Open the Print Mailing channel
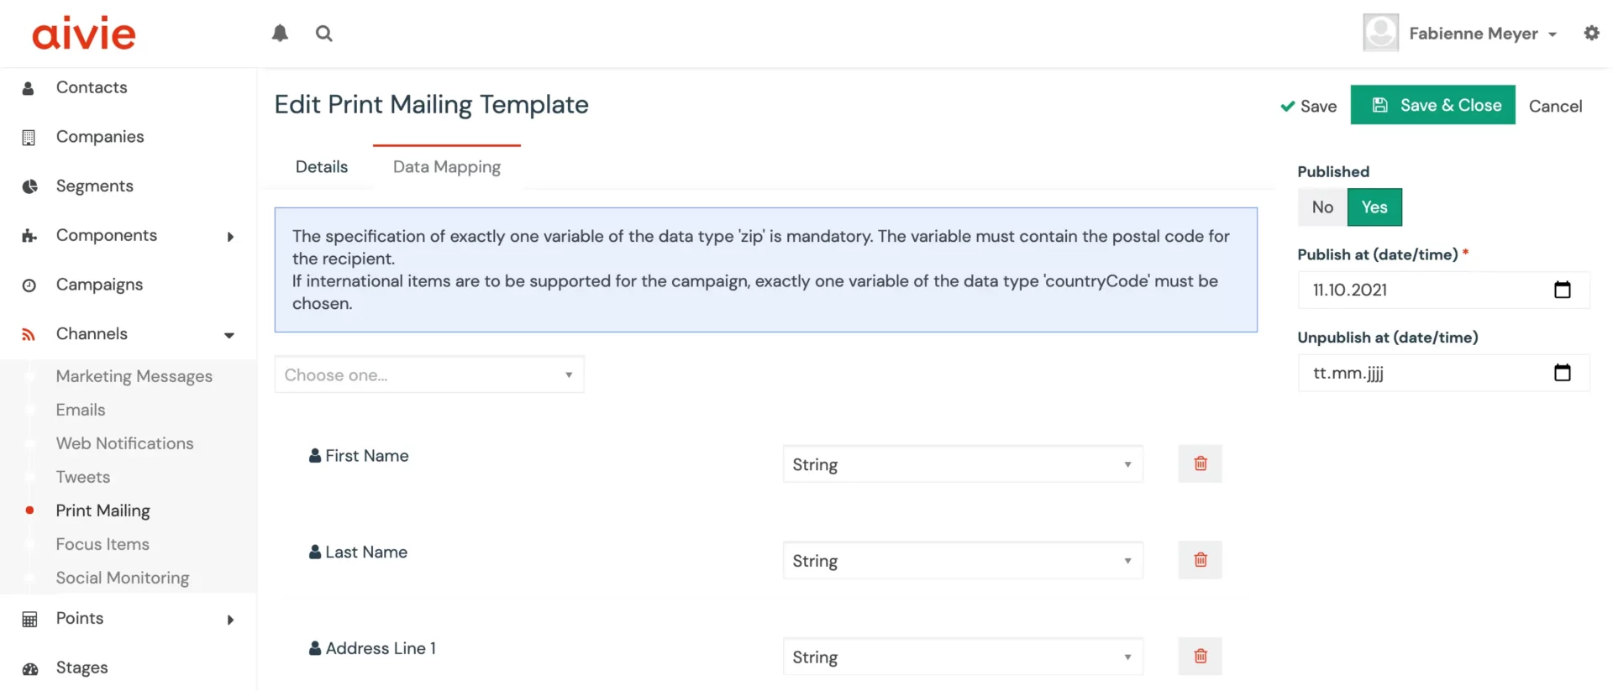1613x691 pixels. coord(103,510)
